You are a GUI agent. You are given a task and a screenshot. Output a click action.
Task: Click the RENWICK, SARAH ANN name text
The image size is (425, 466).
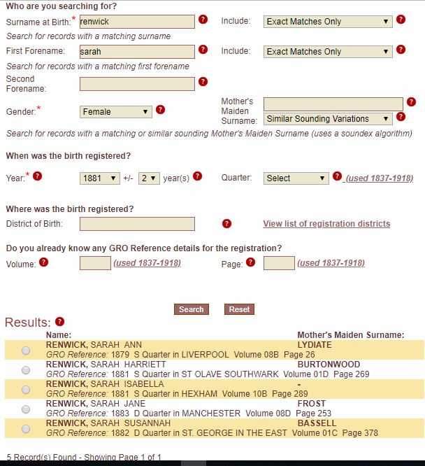[94, 345]
